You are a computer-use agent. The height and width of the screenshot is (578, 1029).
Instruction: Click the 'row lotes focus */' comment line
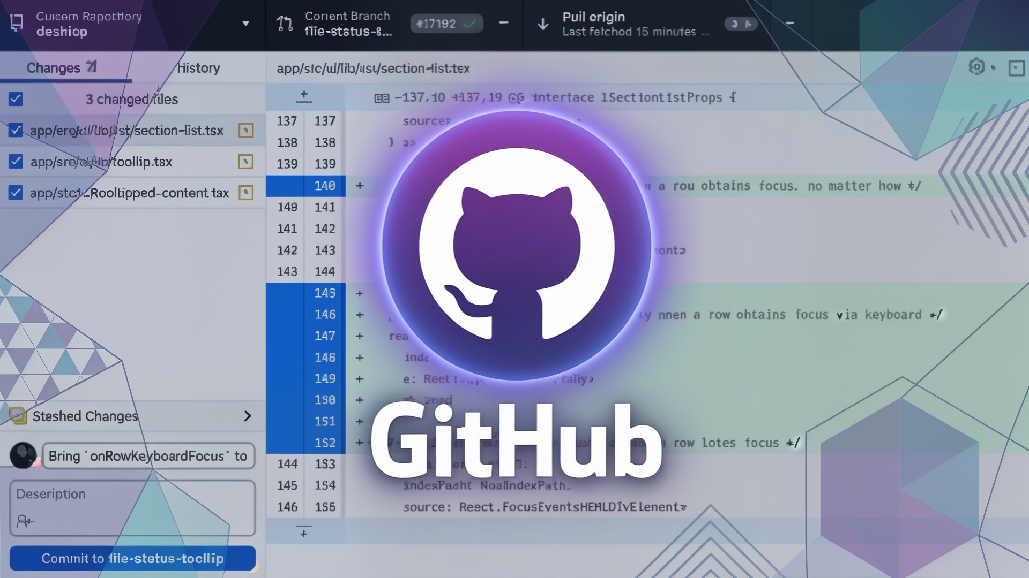[x=736, y=443]
